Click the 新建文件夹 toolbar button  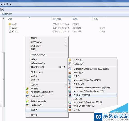[7, 14]
